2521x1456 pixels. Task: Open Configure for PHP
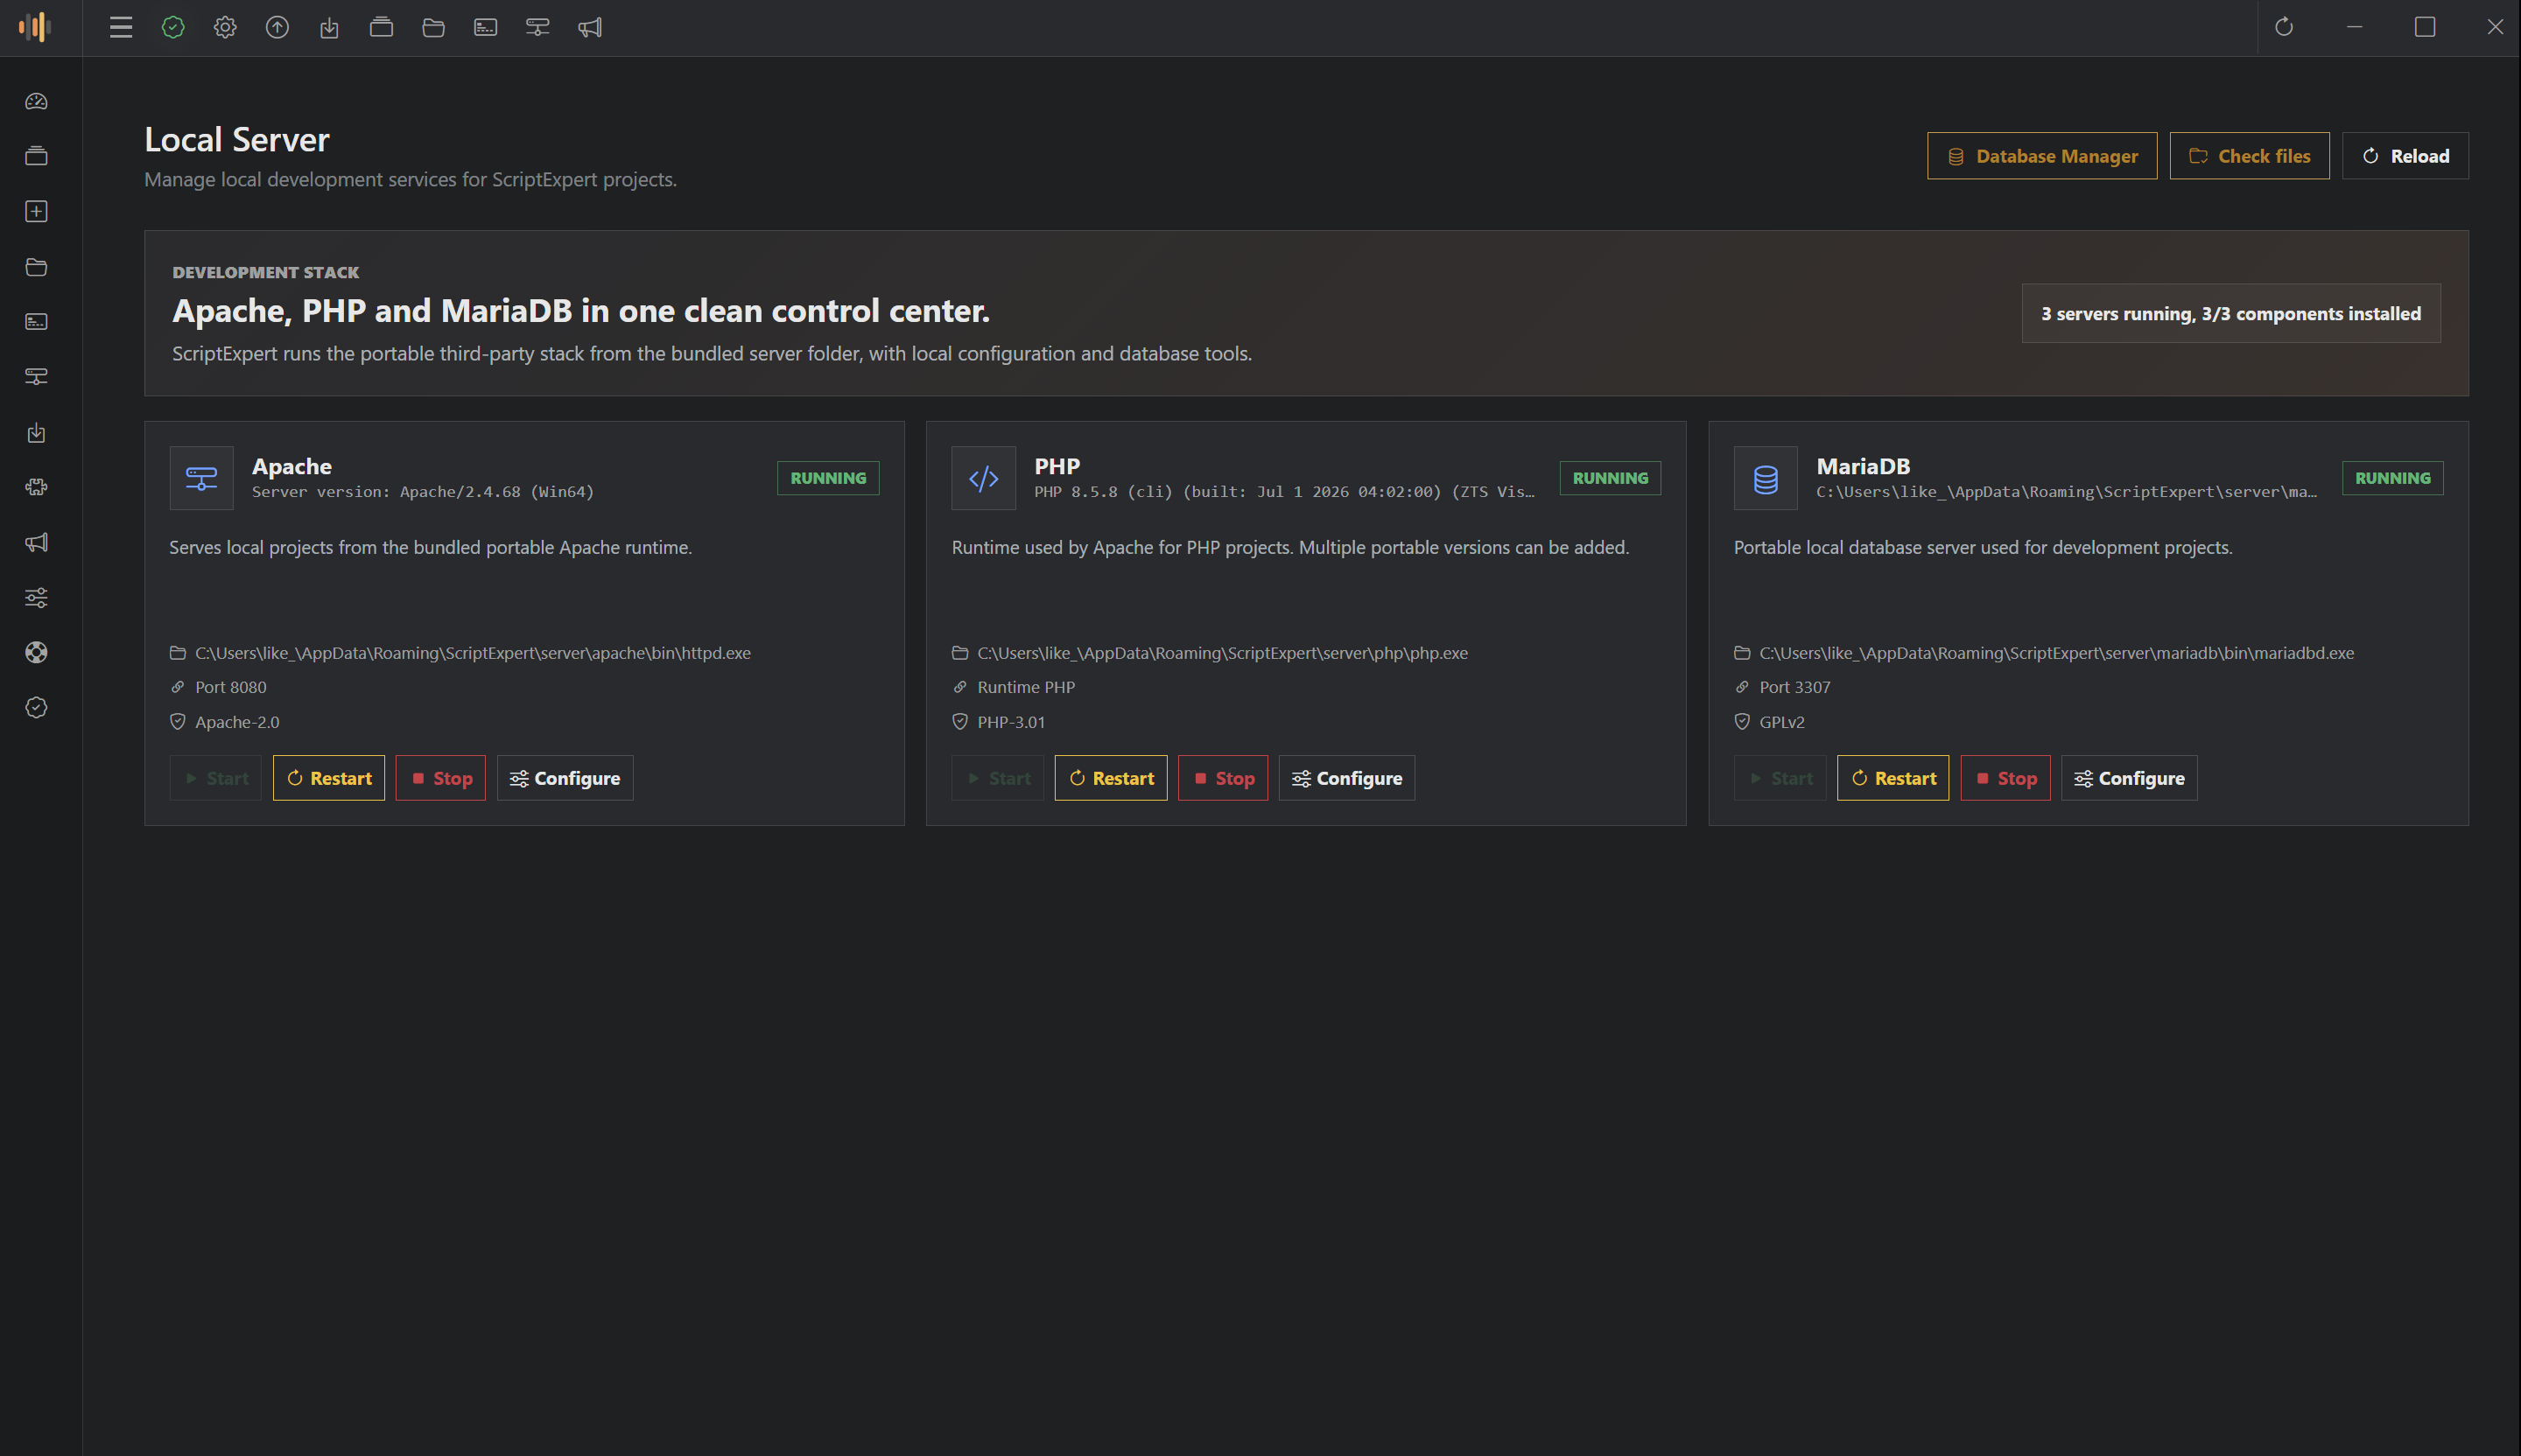(1346, 778)
